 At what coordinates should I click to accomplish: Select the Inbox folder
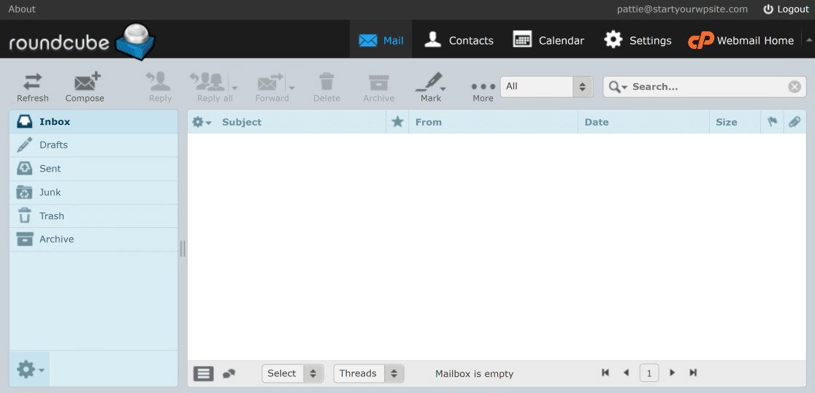[x=93, y=122]
